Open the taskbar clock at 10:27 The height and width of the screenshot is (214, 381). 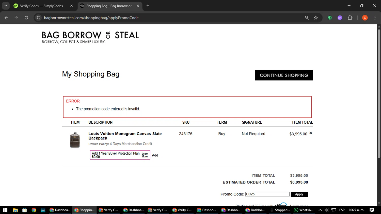[357, 210]
